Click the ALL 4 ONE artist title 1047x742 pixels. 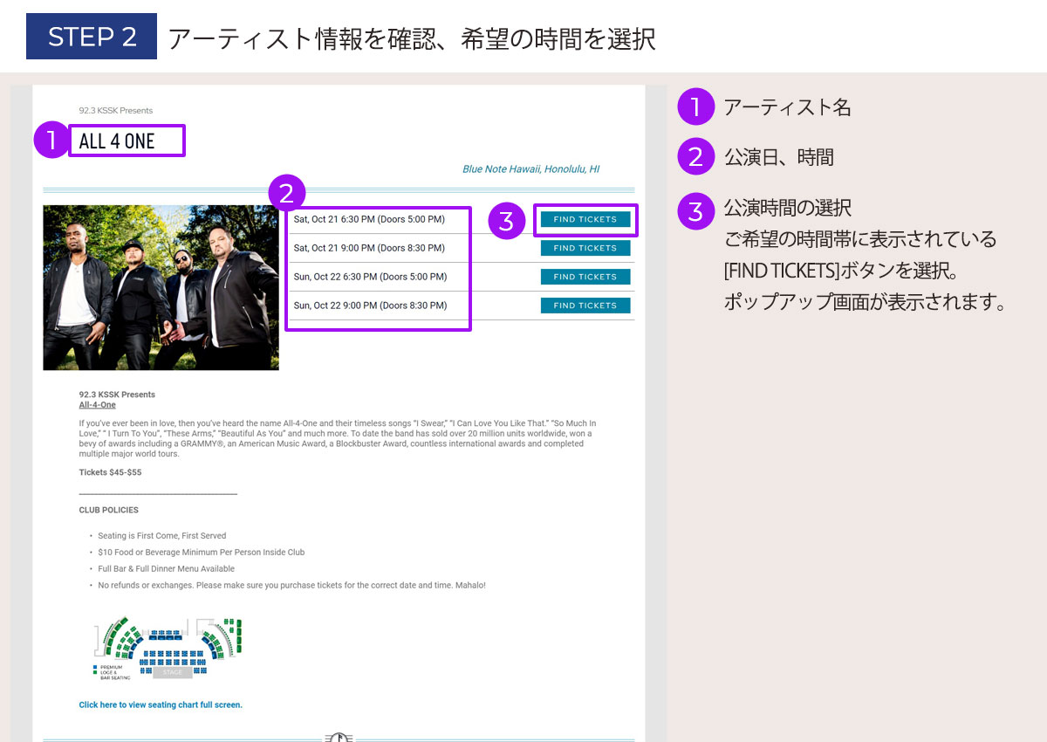click(117, 141)
